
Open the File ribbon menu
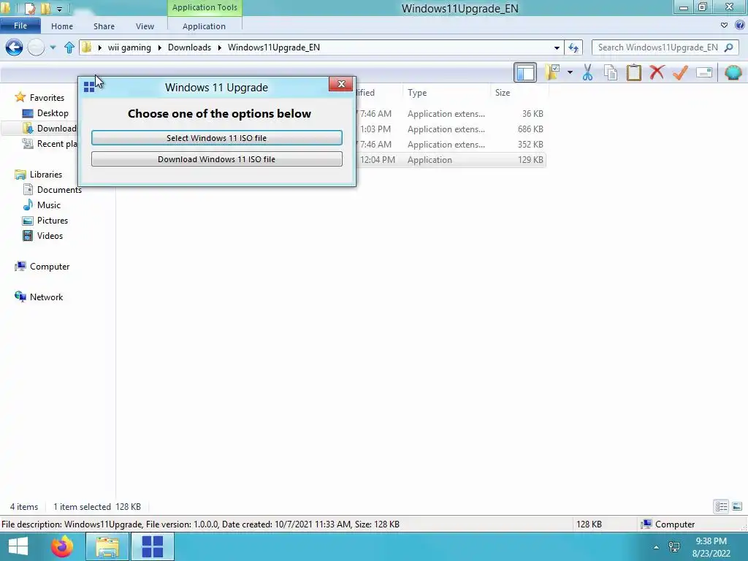(x=20, y=26)
